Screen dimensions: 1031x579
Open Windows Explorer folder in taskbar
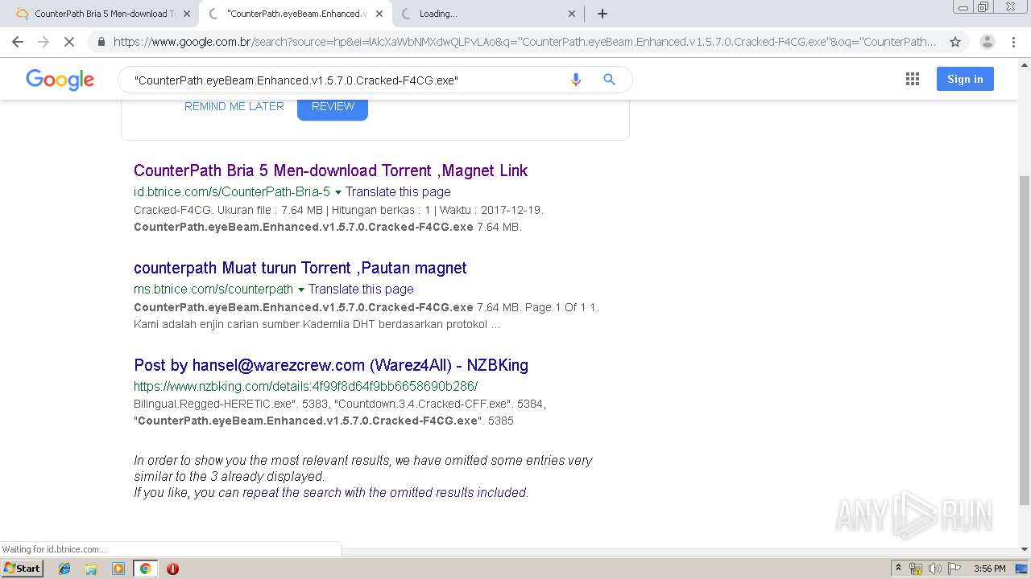tap(91, 569)
